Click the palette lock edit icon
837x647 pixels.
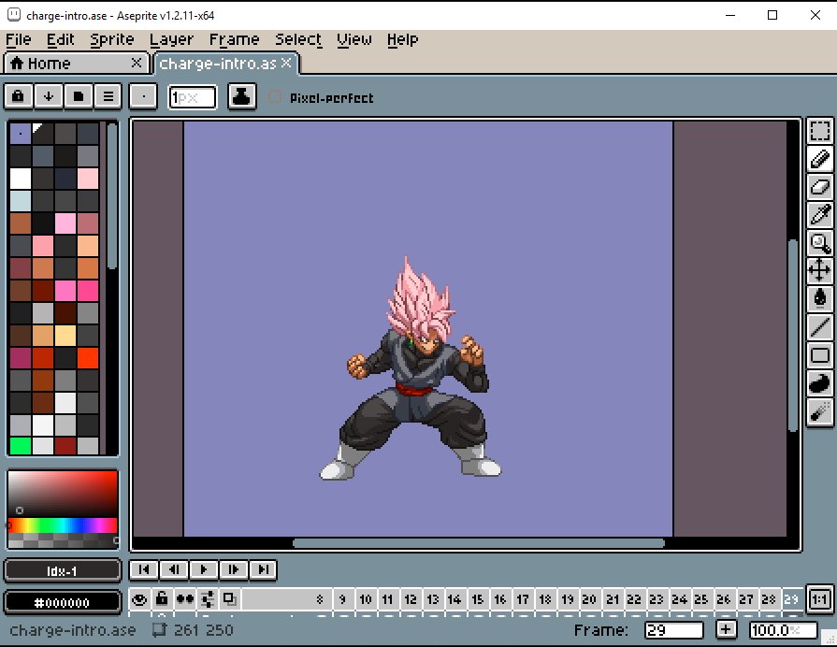click(18, 96)
